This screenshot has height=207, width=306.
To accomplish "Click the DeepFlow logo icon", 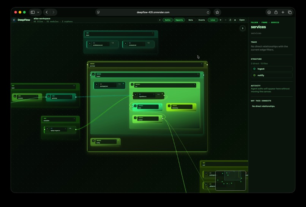I will pyautogui.click(x=14, y=20).
